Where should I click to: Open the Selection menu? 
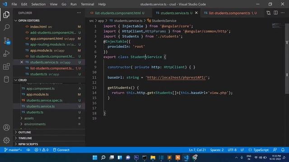[x=38, y=4]
